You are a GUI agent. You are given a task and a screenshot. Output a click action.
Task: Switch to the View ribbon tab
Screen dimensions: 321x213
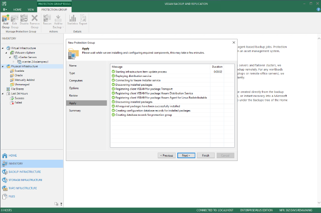[x=31, y=10]
